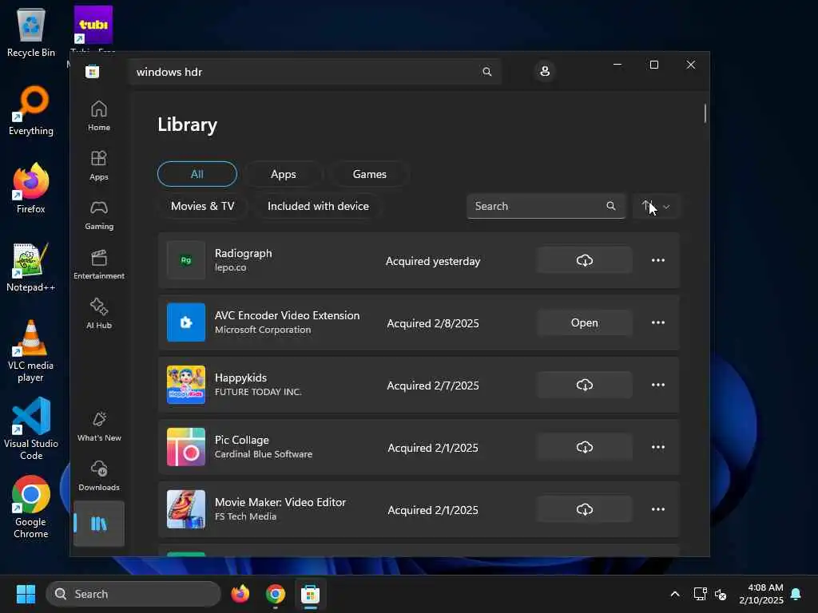This screenshot has height=613, width=818.
Task: Click the Movie Maker app thumbnail
Action: [185, 509]
